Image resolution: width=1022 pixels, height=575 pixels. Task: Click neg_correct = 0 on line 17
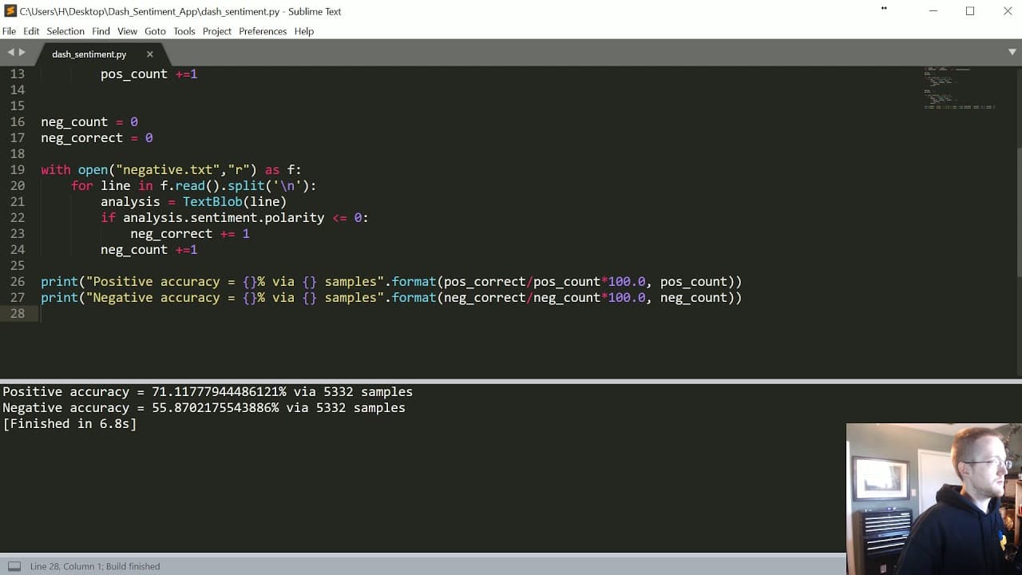[x=97, y=137]
